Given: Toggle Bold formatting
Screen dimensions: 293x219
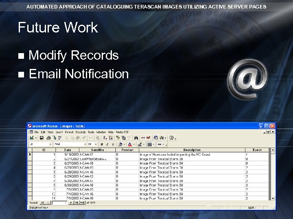Looking at the screenshot, I should [102, 144].
